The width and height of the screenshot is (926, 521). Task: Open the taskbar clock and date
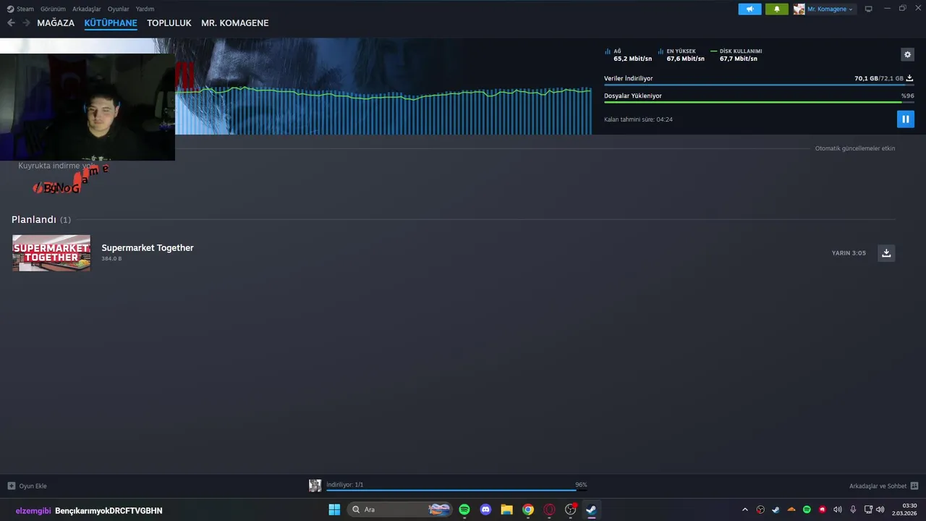[x=904, y=509]
